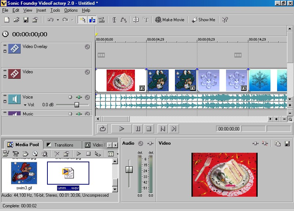
Task: Select the envelope edit tool icon
Action: [123, 20]
